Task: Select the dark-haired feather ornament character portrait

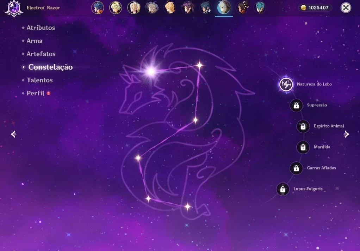Action: (242, 8)
